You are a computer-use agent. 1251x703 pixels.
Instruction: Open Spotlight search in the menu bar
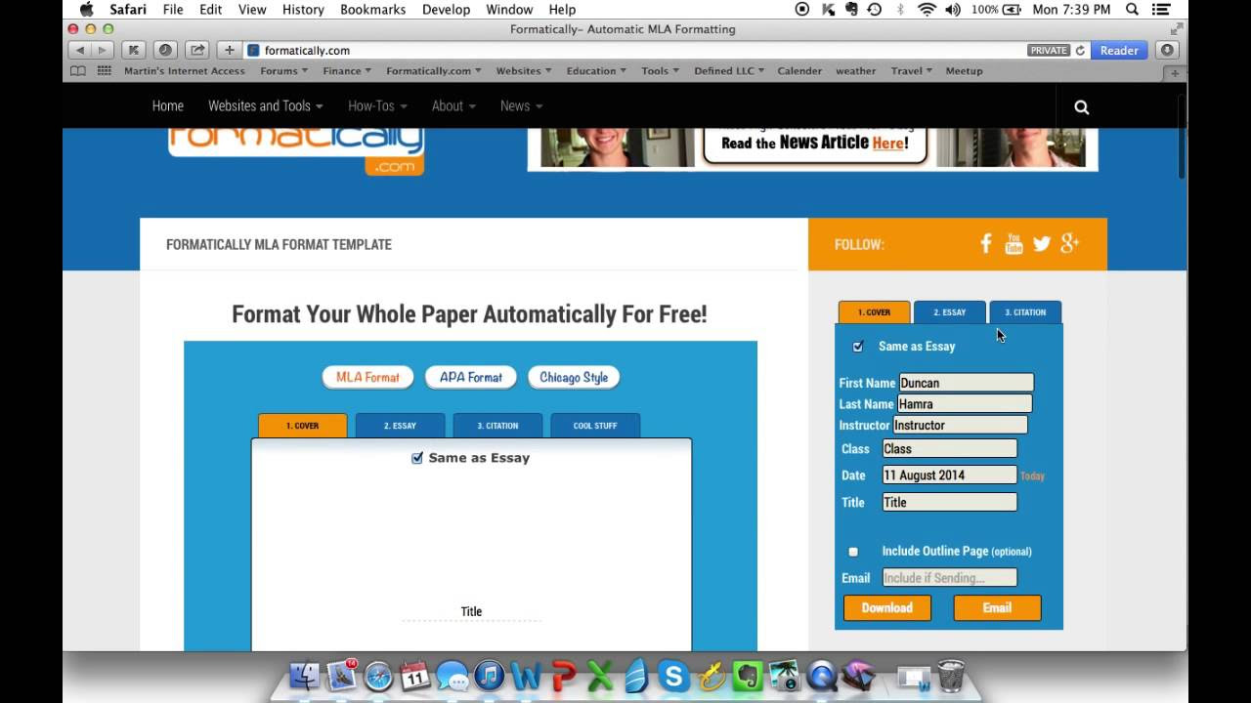(1132, 10)
